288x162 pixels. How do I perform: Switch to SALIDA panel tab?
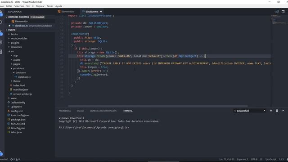tap(80, 111)
